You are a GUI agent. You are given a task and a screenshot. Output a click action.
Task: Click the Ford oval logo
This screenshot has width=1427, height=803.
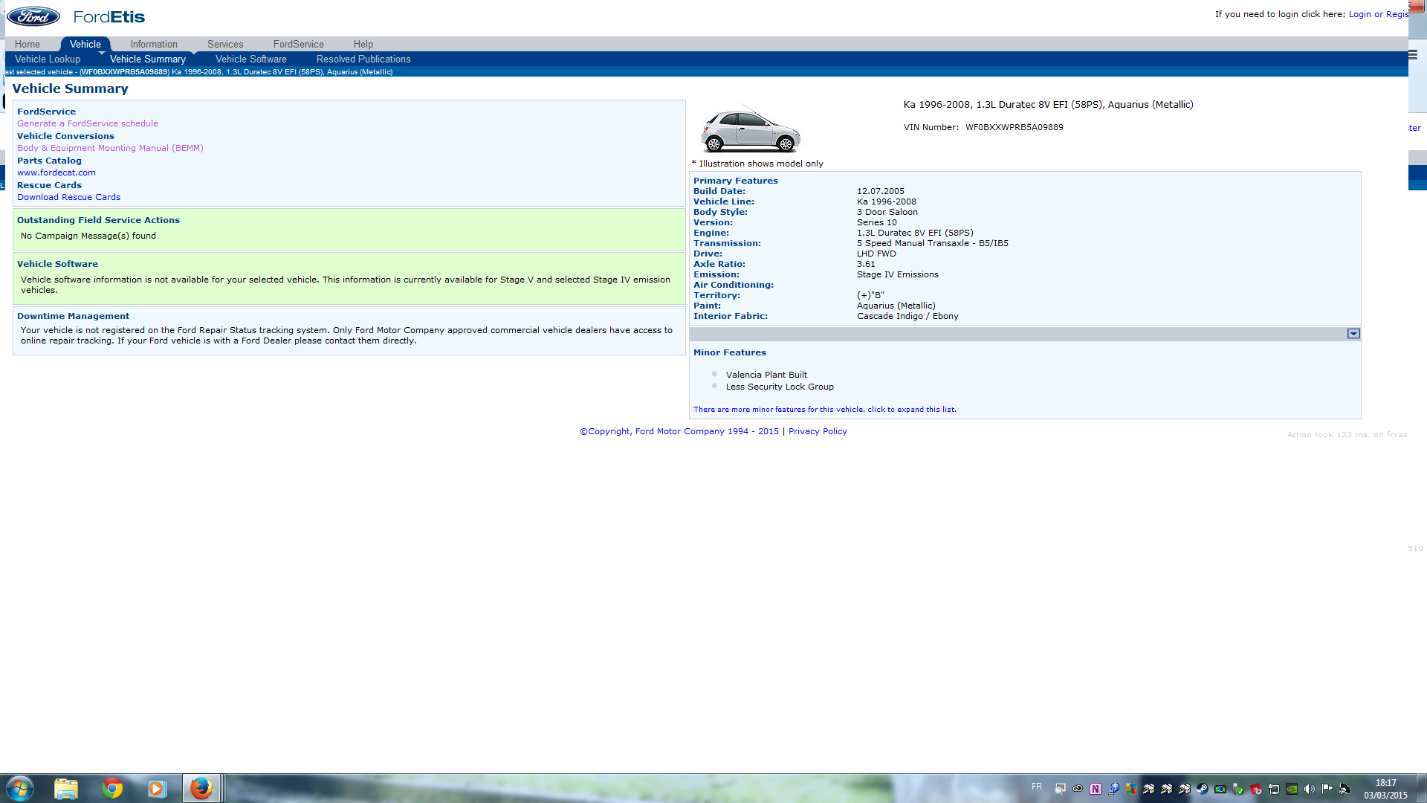point(33,16)
